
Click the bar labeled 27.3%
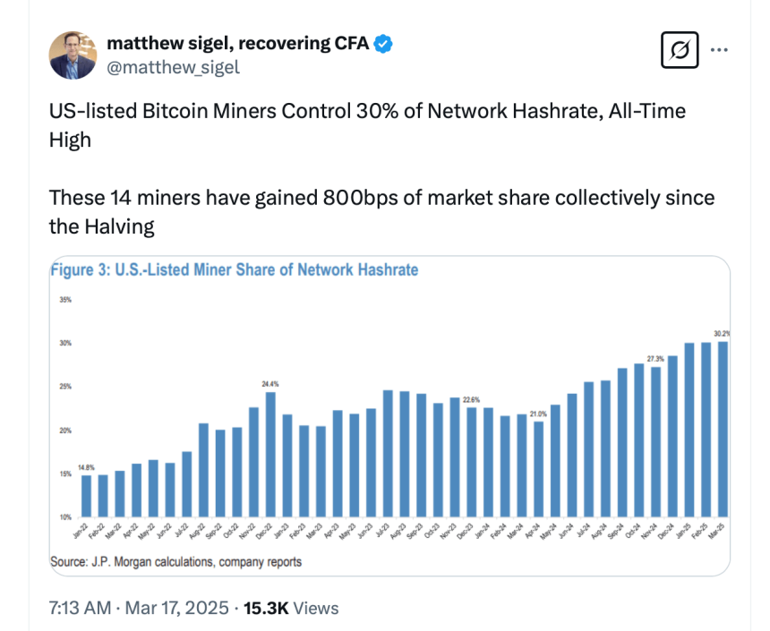(x=655, y=442)
